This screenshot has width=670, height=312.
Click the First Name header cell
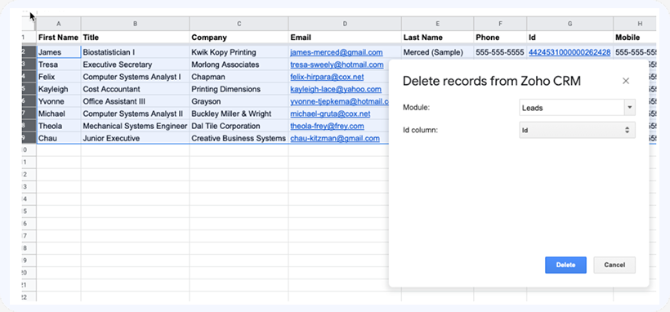[59, 38]
